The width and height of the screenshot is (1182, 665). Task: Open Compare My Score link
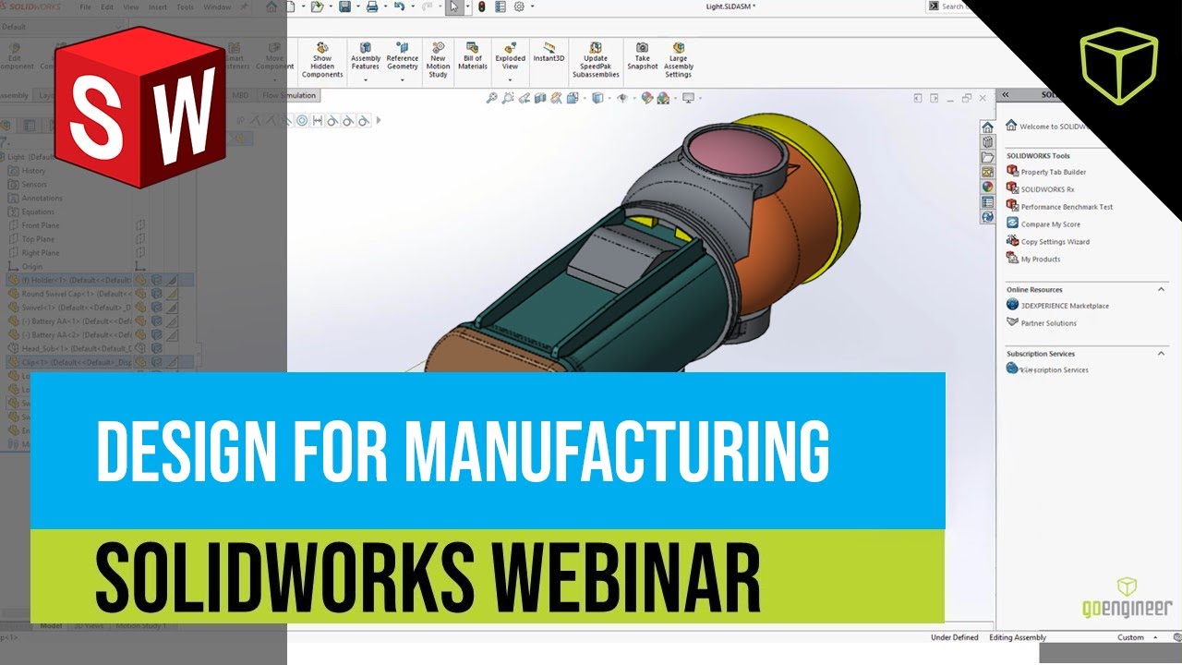[1043, 224]
